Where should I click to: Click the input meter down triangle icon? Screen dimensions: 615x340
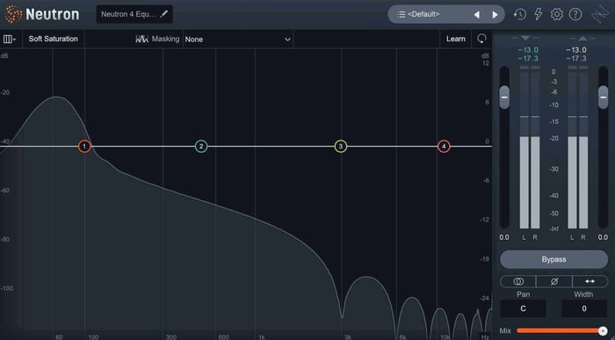(x=525, y=38)
